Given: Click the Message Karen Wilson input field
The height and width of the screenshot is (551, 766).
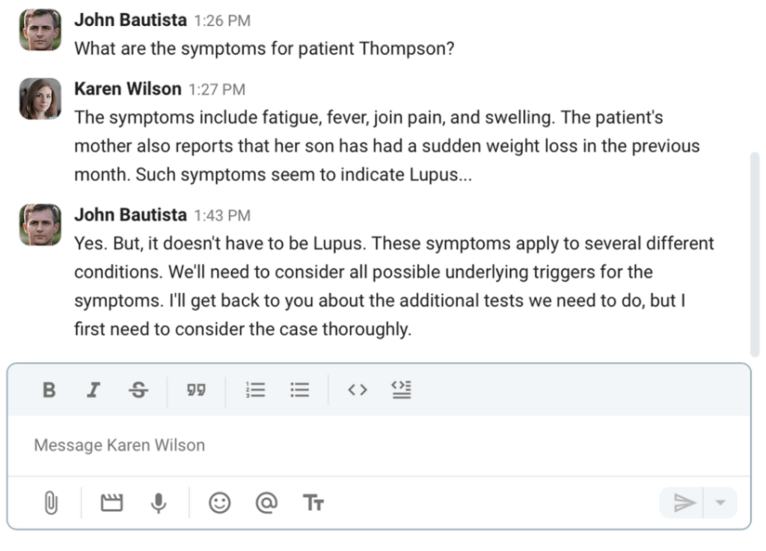Looking at the screenshot, I should click(374, 446).
